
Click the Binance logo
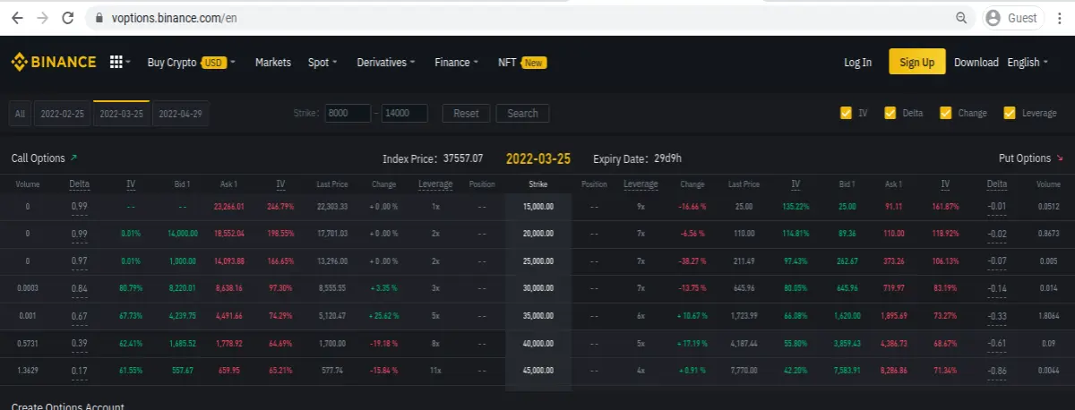[x=54, y=63]
